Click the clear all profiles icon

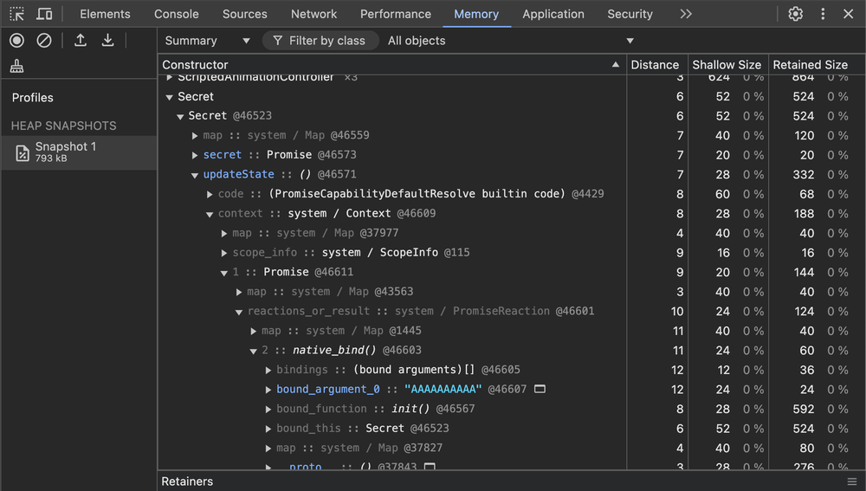44,41
